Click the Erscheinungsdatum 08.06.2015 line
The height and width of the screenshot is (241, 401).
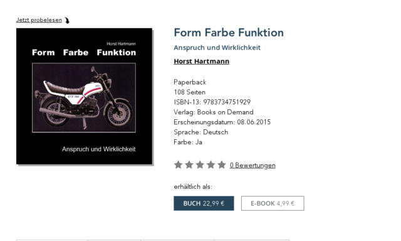tap(222, 122)
